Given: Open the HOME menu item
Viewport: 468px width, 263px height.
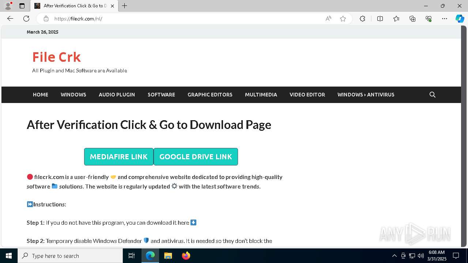Looking at the screenshot, I should click(41, 95).
